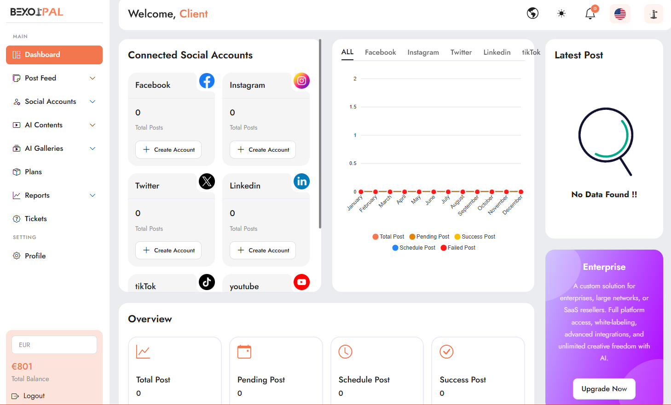
Task: Toggle Success Post legend series
Action: coord(475,237)
